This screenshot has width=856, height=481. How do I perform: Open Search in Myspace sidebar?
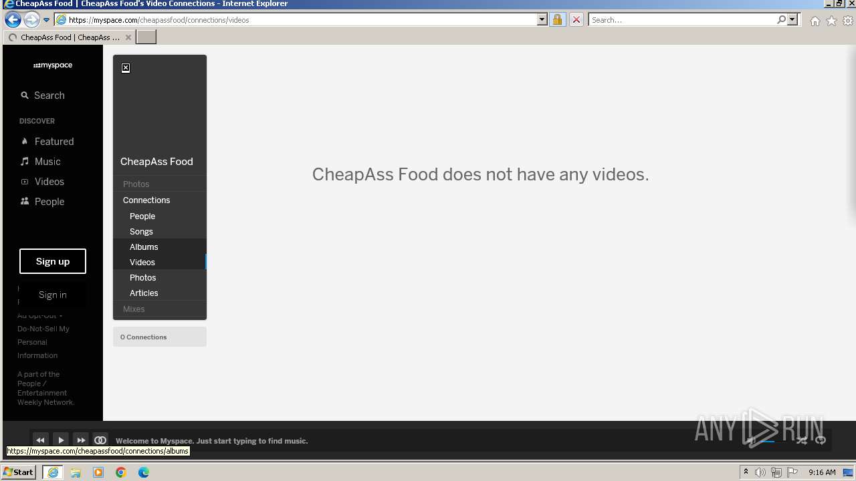pyautogui.click(x=49, y=96)
